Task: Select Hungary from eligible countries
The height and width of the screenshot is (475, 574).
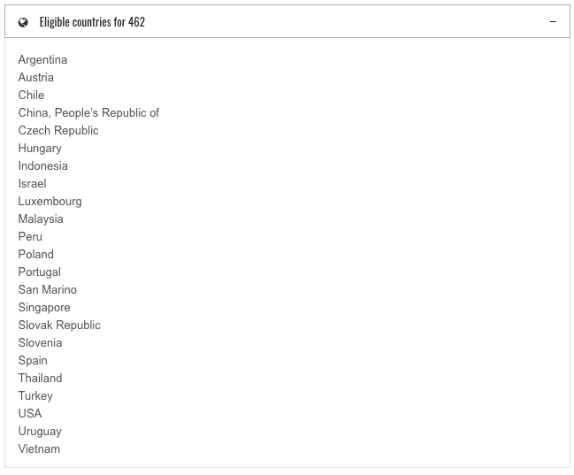Action: 40,149
